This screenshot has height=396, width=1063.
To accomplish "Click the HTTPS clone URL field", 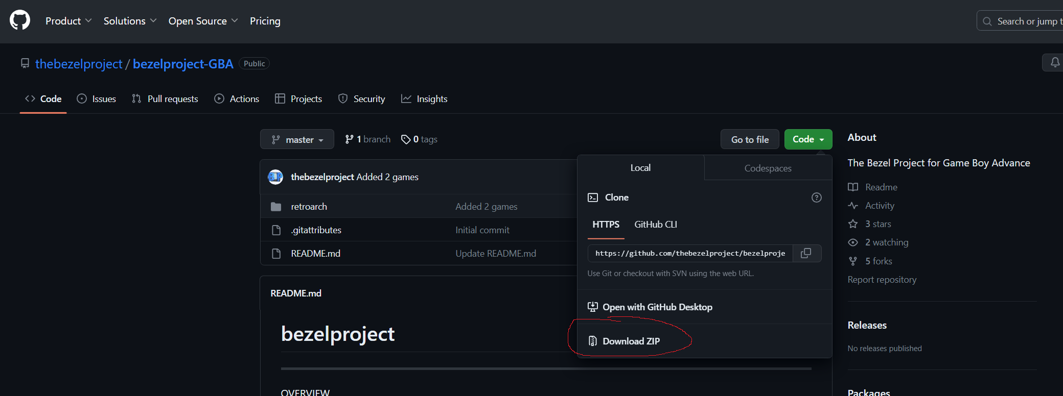I will (x=690, y=253).
